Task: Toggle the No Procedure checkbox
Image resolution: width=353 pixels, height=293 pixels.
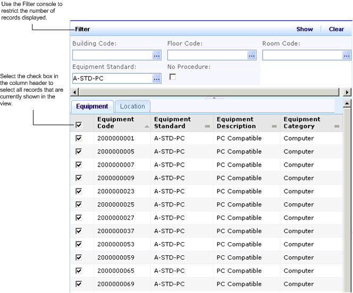Action: pos(173,77)
